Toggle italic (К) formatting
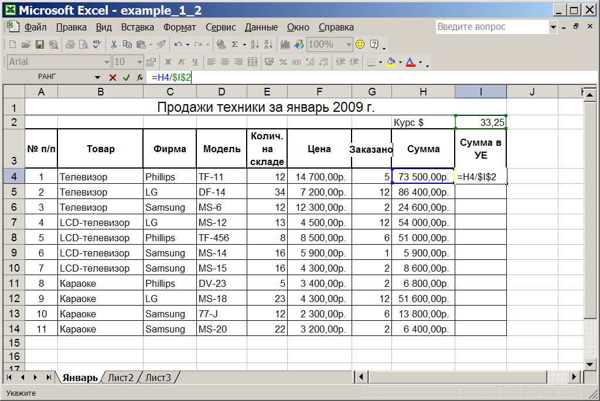 tap(182, 62)
